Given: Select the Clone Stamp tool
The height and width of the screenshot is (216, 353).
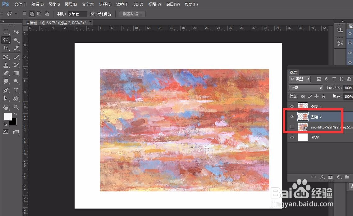Looking at the screenshot, I should (6, 65).
